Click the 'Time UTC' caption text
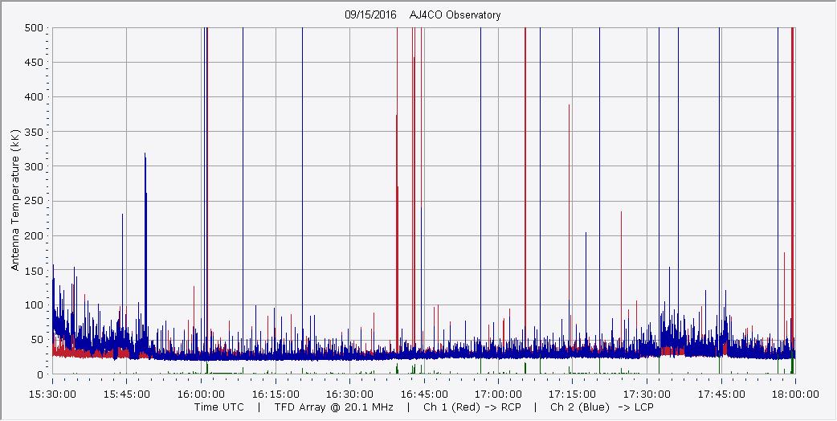 pyautogui.click(x=218, y=407)
